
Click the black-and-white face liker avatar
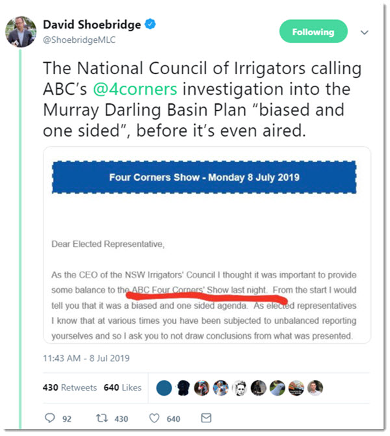[x=239, y=387]
